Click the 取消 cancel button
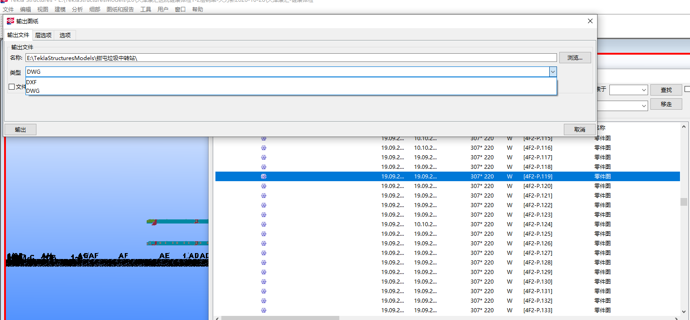This screenshot has width=690, height=320. pos(579,130)
